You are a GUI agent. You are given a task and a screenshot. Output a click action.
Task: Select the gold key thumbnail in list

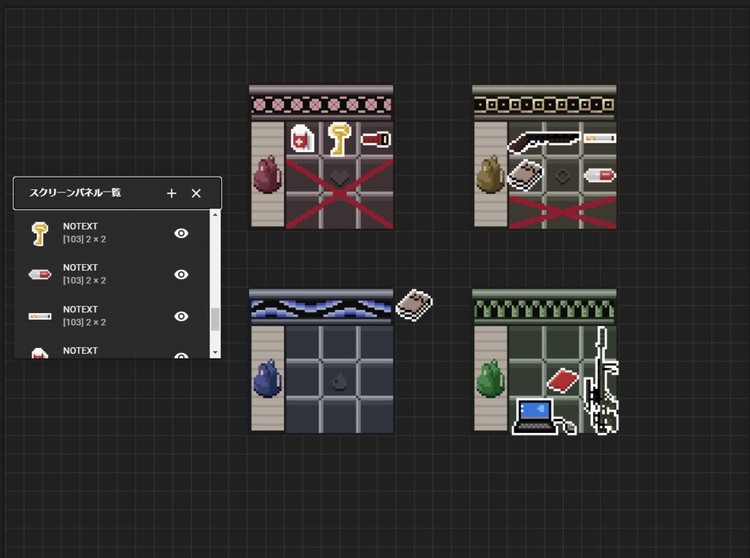(x=40, y=233)
